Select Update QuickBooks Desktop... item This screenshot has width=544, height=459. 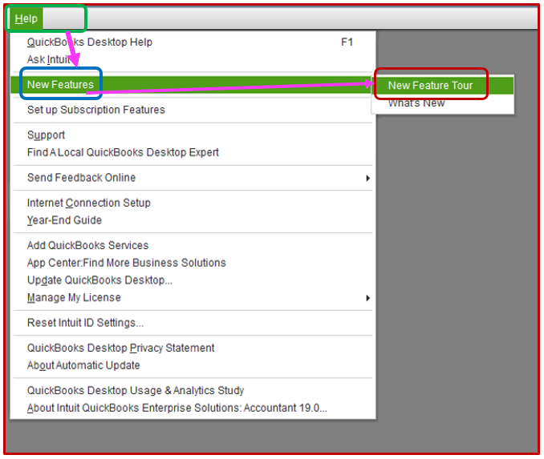tap(193, 280)
